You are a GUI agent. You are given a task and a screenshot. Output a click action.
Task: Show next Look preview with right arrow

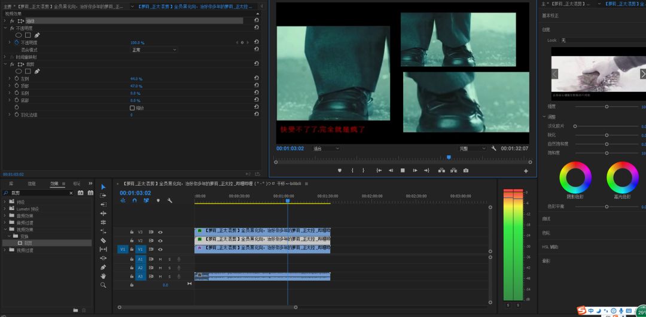click(x=642, y=74)
